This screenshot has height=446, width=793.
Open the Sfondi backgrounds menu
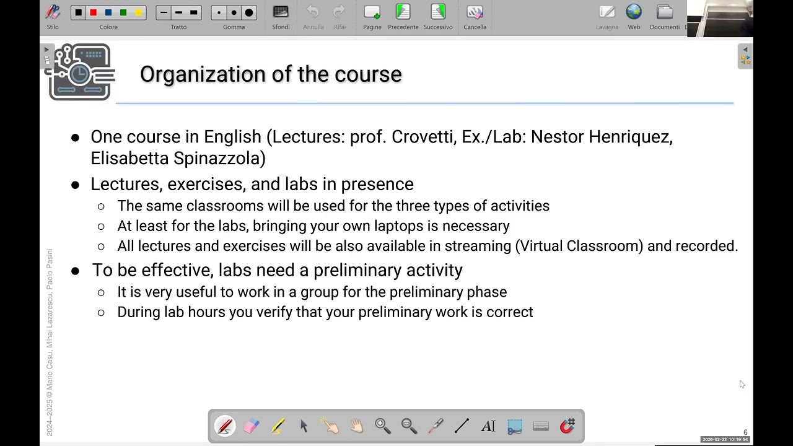coord(281,17)
